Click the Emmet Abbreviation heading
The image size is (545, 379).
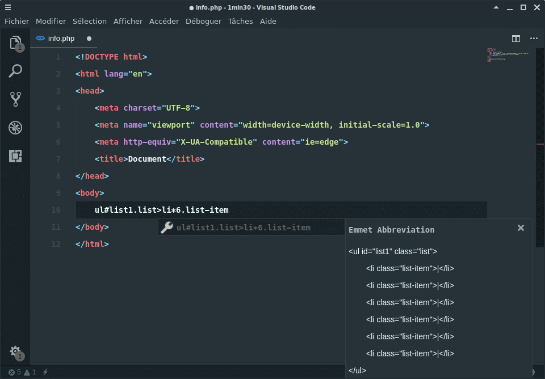[x=391, y=230]
